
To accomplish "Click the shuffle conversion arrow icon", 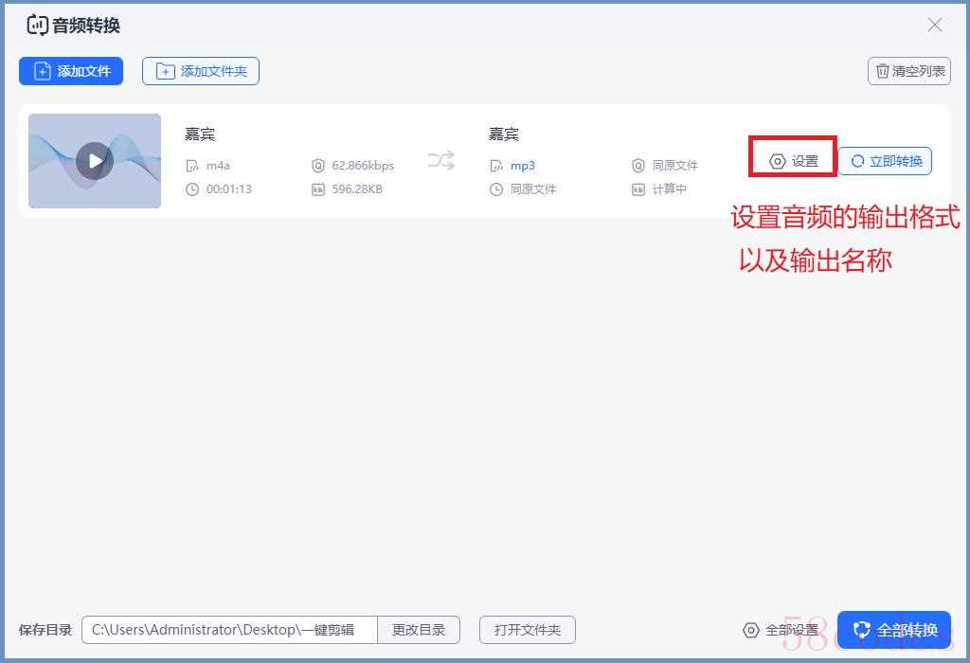I will point(441,161).
